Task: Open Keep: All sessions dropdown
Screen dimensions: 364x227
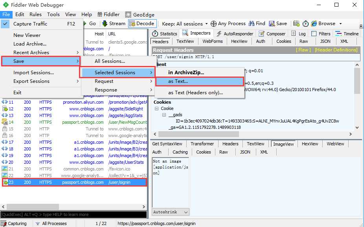Action: (184, 24)
